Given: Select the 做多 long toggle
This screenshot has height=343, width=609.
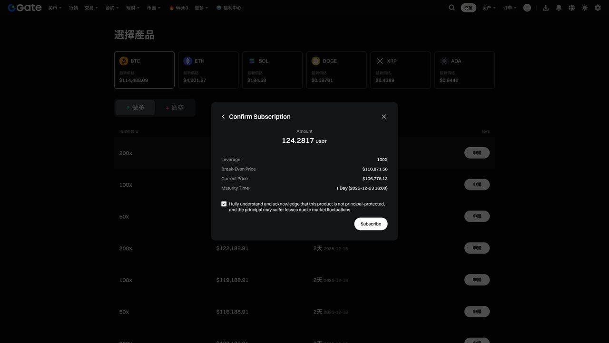Looking at the screenshot, I should coord(135,108).
